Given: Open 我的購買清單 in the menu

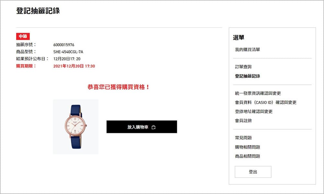Looking at the screenshot, I should pos(247,49).
